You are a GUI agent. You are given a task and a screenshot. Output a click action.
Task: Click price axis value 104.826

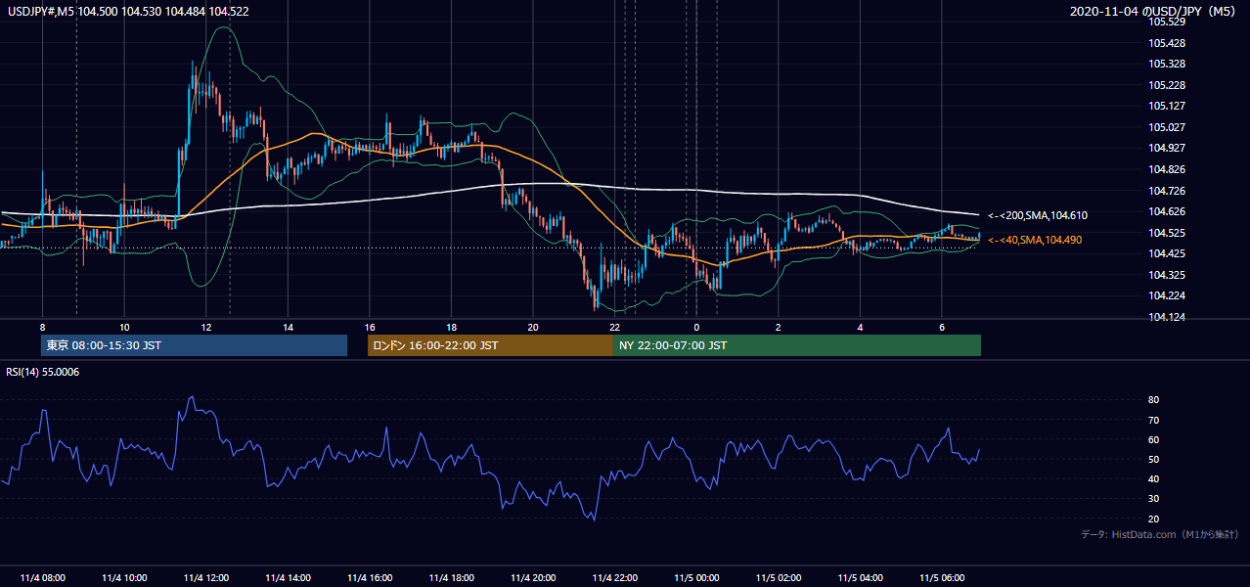pyautogui.click(x=1167, y=169)
